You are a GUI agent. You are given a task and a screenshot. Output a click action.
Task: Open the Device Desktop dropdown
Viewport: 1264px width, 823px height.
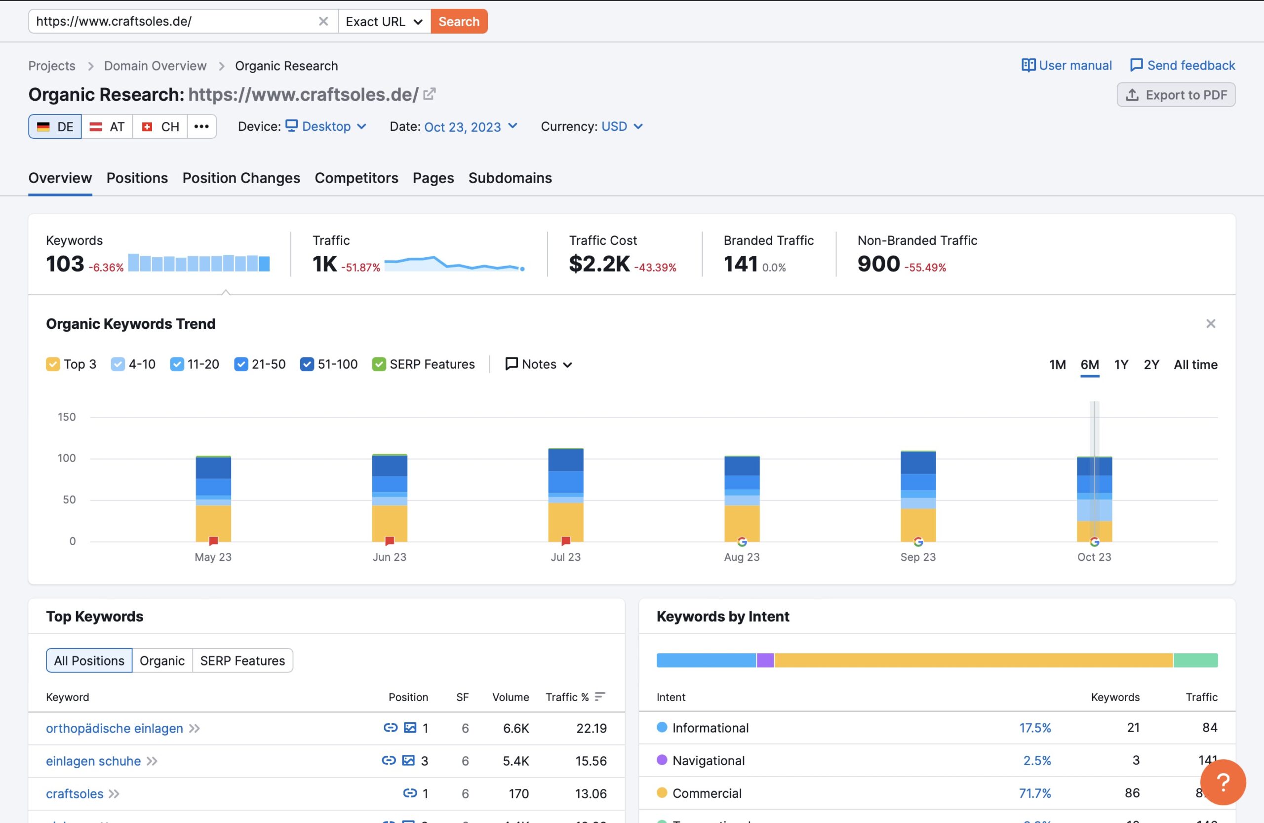(326, 126)
